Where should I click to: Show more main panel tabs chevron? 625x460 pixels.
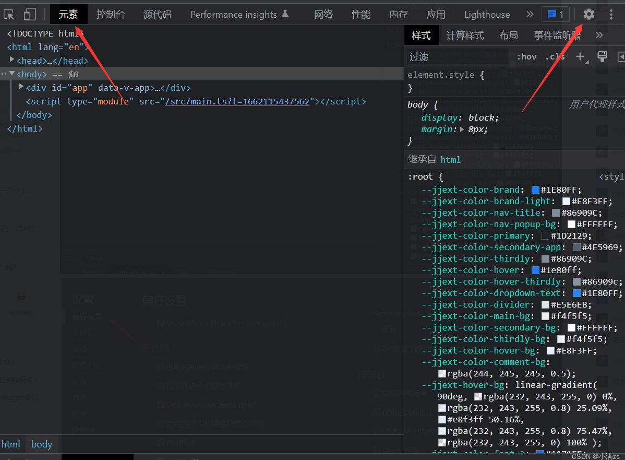[530, 14]
